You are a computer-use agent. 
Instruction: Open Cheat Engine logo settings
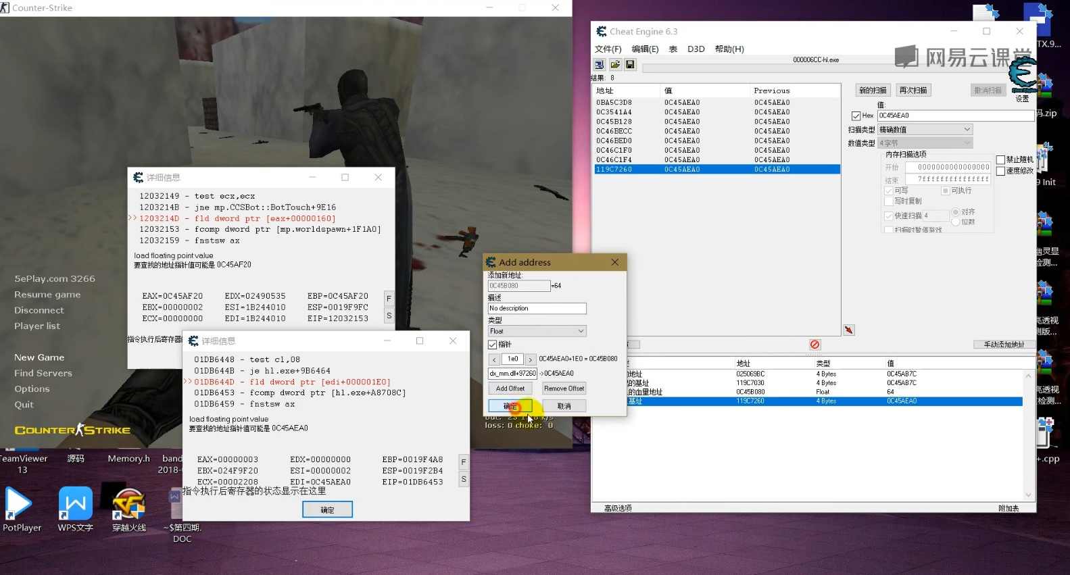[1022, 76]
